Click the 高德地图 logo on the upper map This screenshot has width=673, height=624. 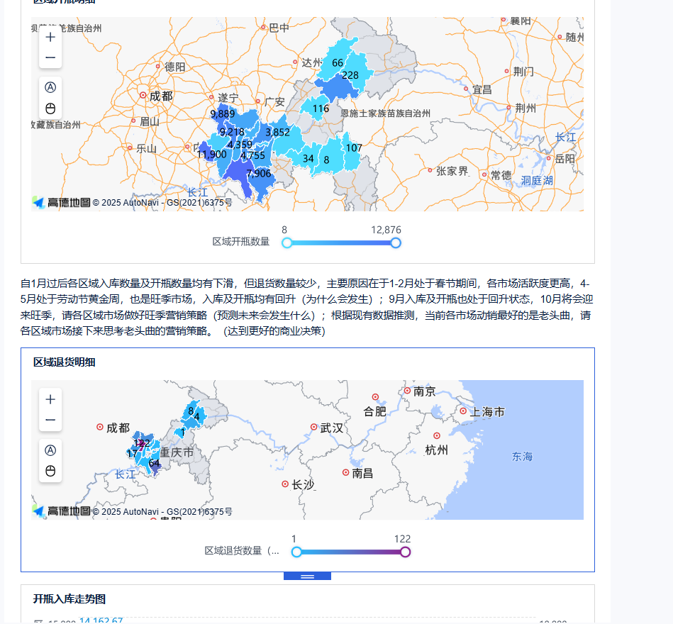(62, 202)
